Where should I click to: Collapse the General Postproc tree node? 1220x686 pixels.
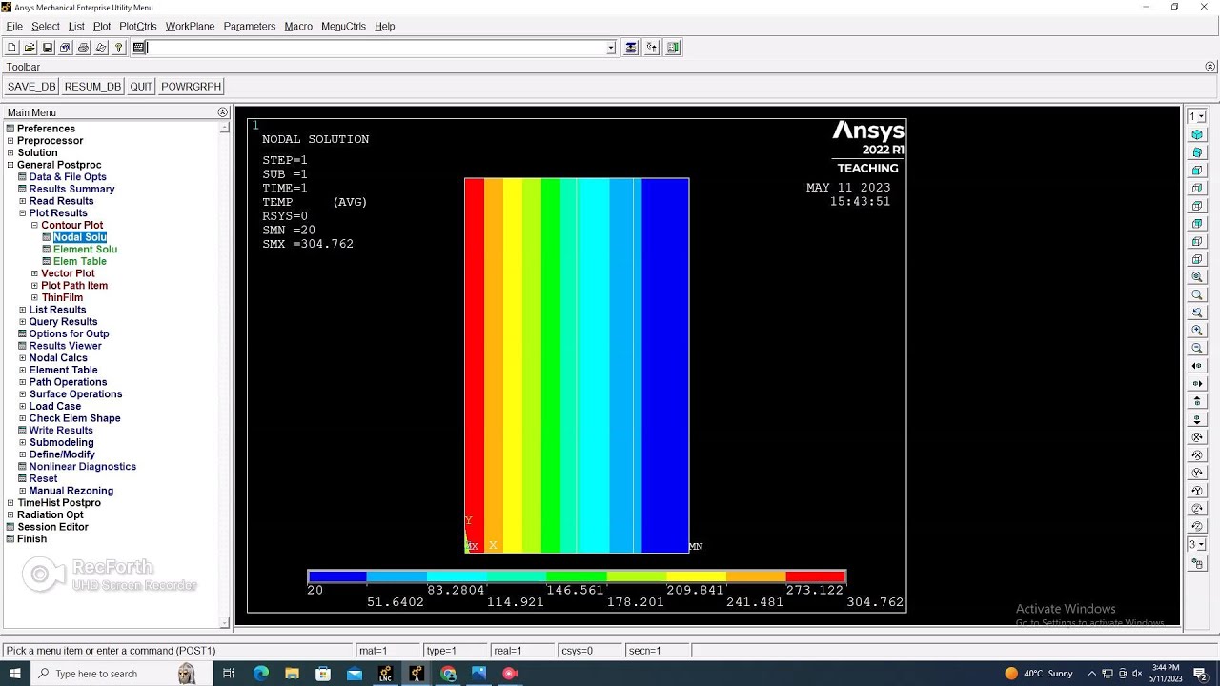coord(10,165)
